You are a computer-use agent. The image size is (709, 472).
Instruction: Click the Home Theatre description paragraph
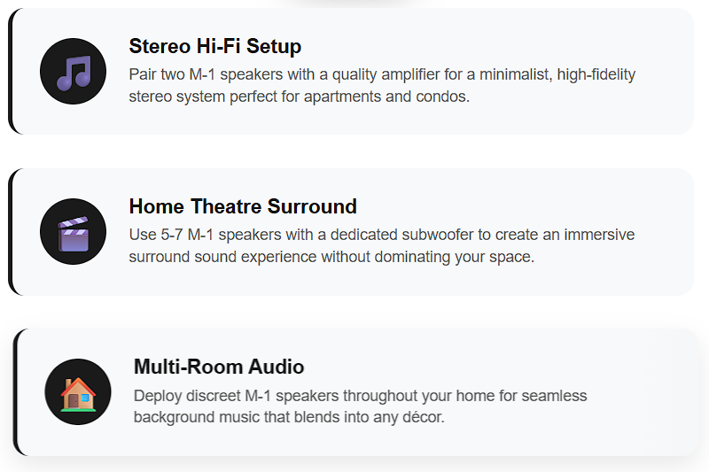tap(382, 245)
